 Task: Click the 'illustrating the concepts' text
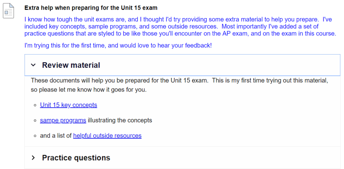pyautogui.click(x=120, y=120)
